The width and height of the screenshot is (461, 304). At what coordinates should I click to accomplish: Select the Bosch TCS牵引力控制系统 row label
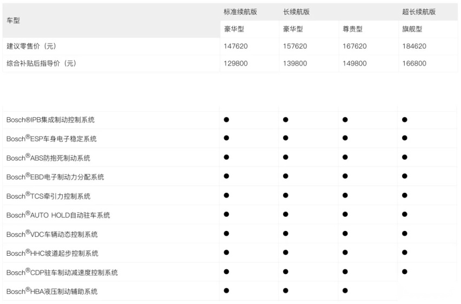(48, 195)
